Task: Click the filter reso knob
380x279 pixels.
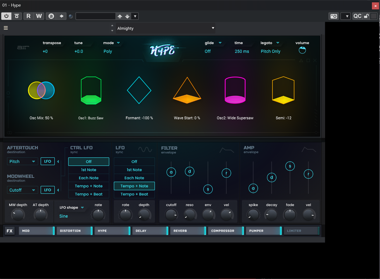Action: pos(189,215)
